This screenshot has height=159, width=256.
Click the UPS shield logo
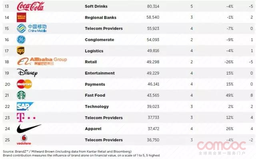pyautogui.click(x=20, y=51)
